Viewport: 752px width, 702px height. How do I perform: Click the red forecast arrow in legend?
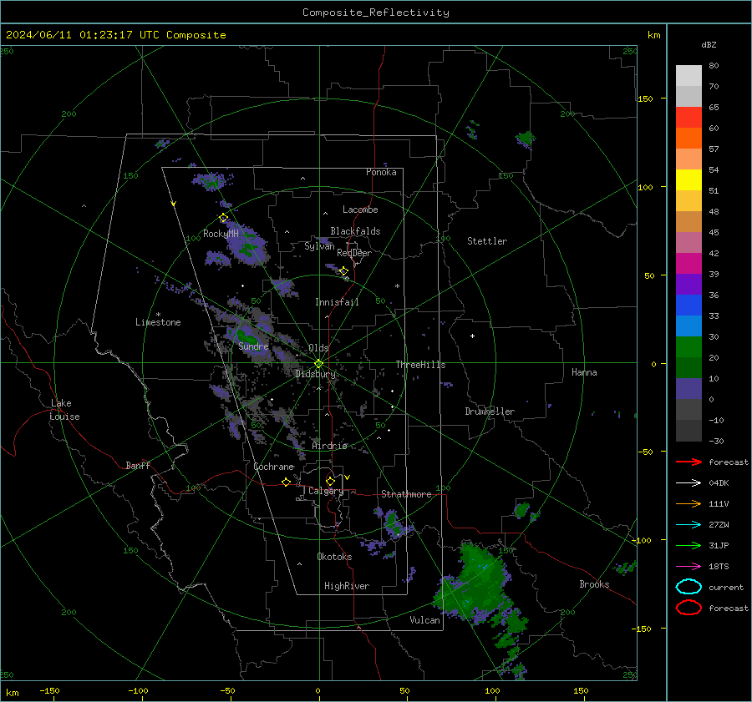tap(688, 462)
